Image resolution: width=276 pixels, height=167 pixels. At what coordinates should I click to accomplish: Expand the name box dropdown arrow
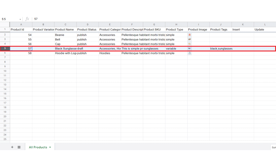(x=20, y=19)
